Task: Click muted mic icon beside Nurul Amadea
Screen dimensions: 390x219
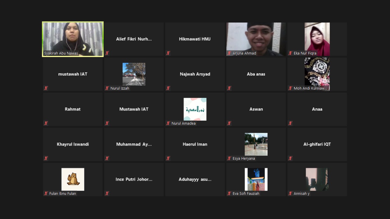Action: point(168,123)
